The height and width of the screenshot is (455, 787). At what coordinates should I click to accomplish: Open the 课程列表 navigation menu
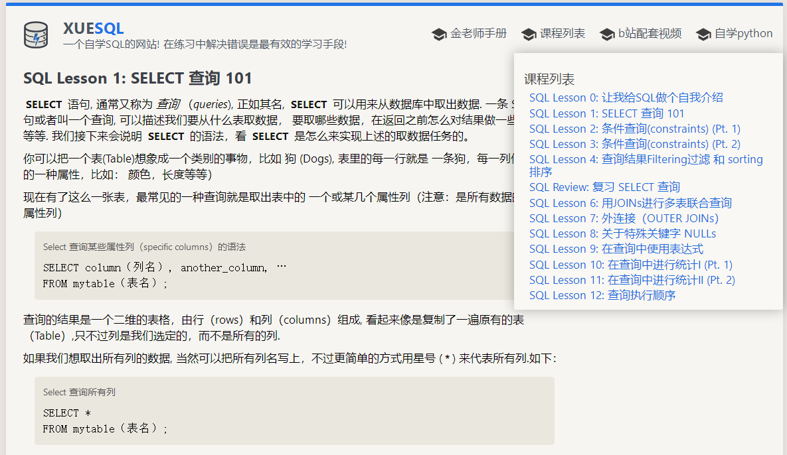(x=563, y=34)
